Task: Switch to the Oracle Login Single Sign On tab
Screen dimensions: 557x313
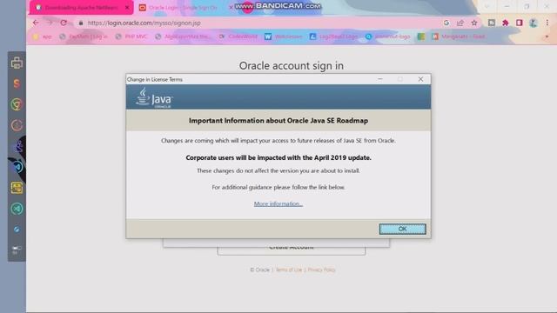Action: click(183, 8)
